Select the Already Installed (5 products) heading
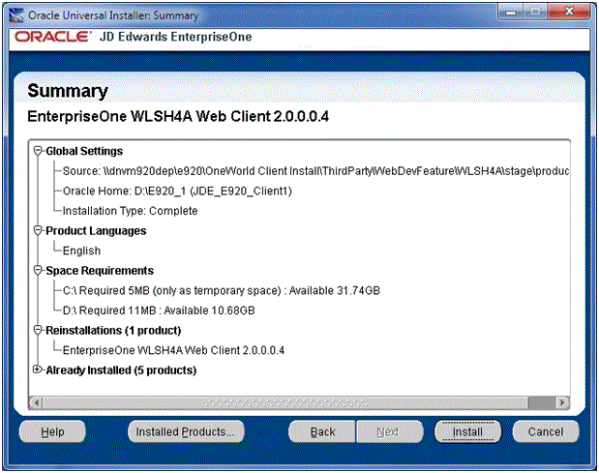Image resolution: width=599 pixels, height=473 pixels. (121, 370)
